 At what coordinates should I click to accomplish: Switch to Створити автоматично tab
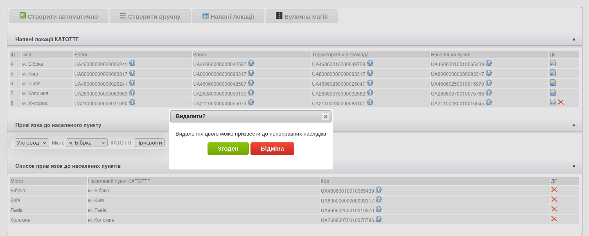(x=59, y=16)
